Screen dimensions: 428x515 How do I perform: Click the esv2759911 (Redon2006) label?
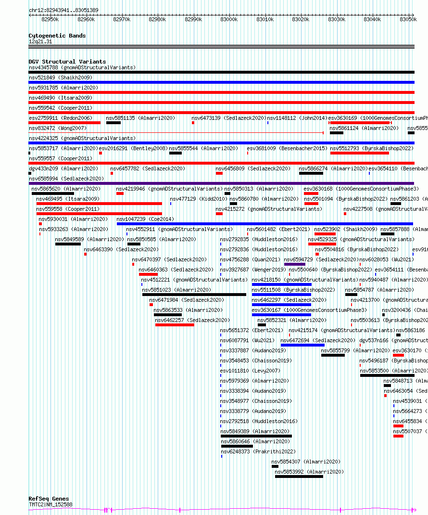point(61,118)
